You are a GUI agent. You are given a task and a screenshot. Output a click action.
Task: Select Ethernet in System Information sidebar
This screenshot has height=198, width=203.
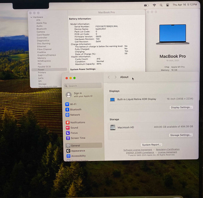[42, 46]
